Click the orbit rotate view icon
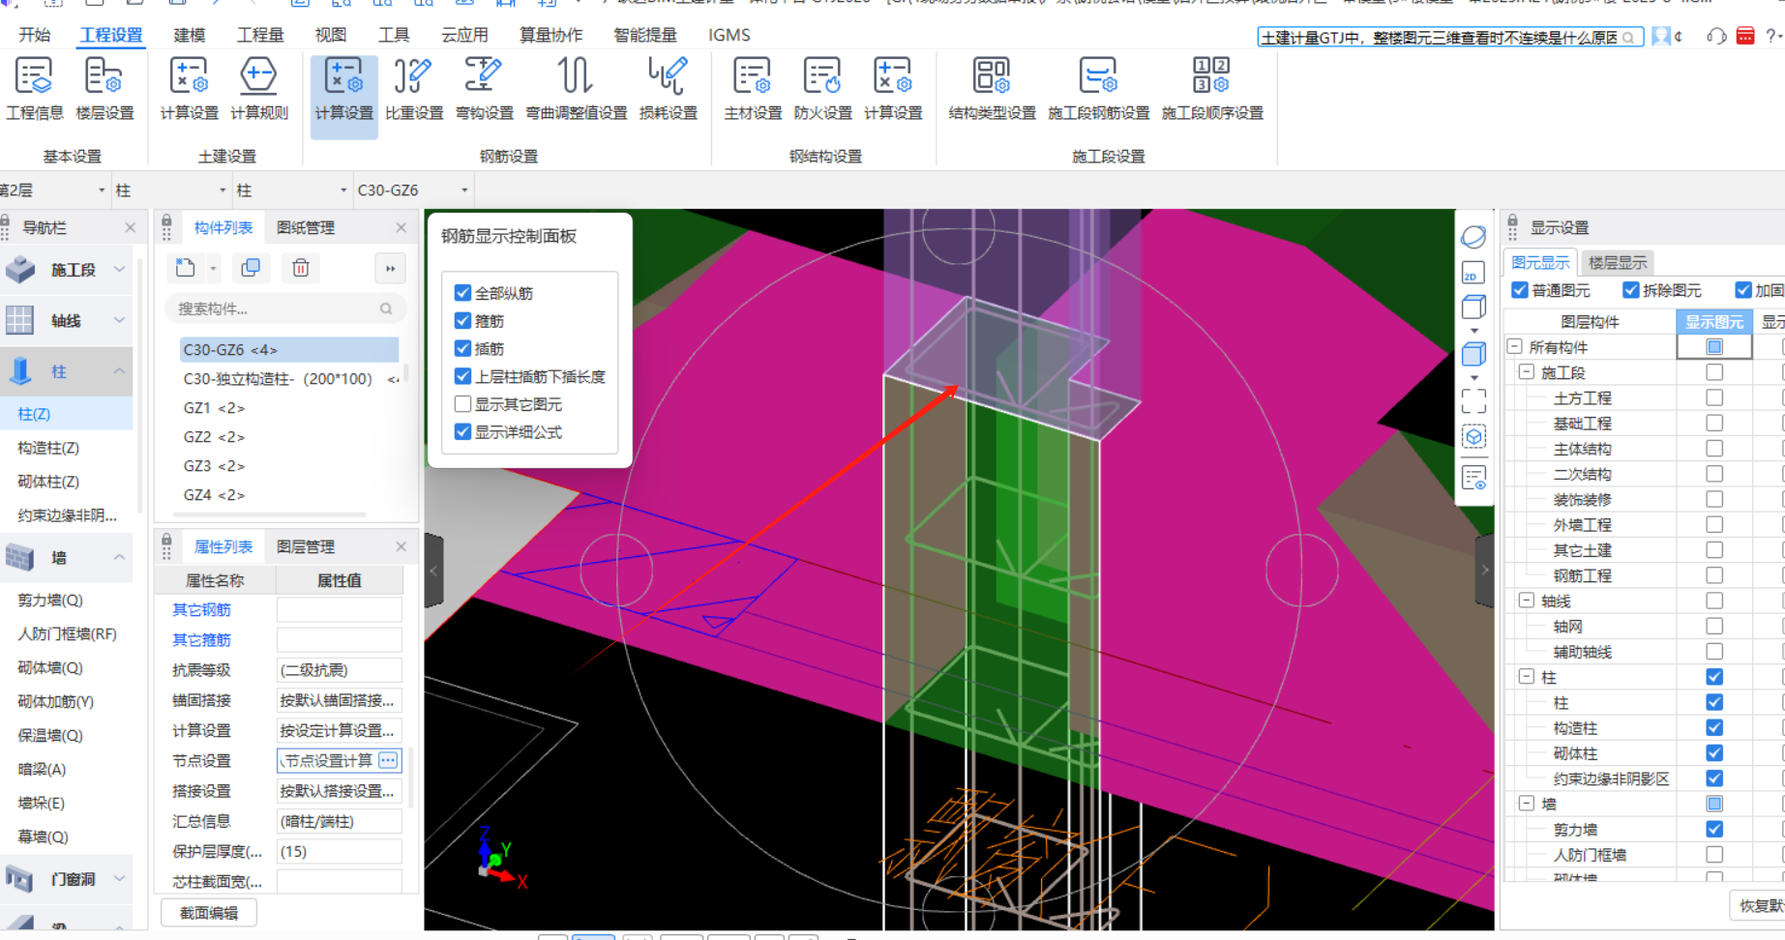The image size is (1785, 940). [x=1473, y=237]
